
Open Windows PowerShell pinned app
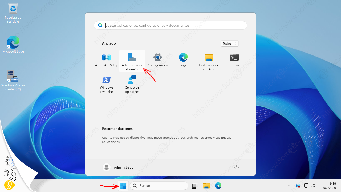[107, 84]
